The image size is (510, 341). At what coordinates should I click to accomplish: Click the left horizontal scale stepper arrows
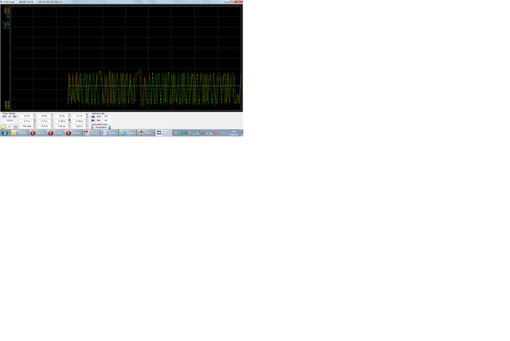[92, 127]
